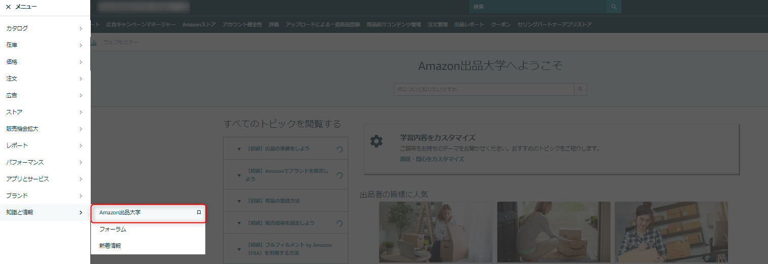Open 出品レポート in the navigation bar
Image resolution: width=768 pixels, height=264 pixels.
point(469,24)
